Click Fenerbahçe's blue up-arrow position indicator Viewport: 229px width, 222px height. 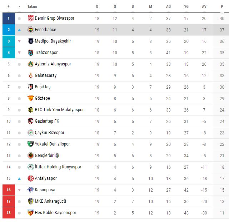click(19, 30)
